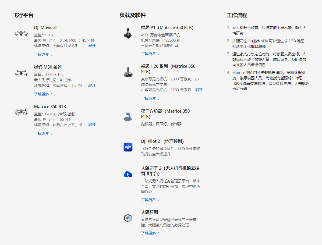Image resolution: width=322 pixels, height=245 pixels.
Task: Expand 经纬 M30 系列 specs with 展开
Action: click(x=92, y=85)
